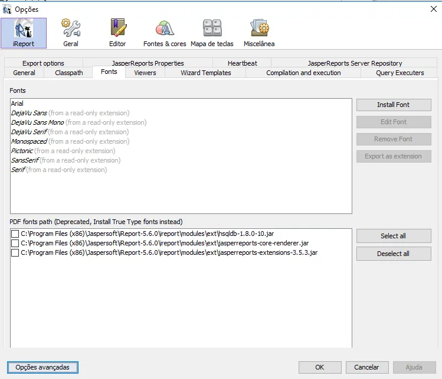Open the Wizard Templates tab
442x379 pixels.
pyautogui.click(x=206, y=73)
